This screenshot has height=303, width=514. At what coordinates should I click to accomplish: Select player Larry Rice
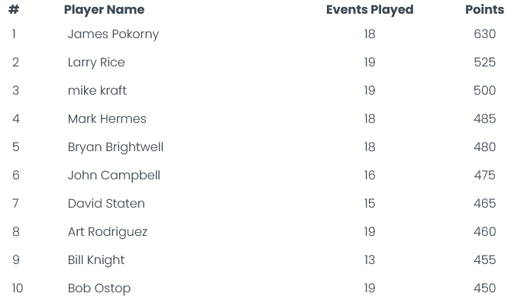point(96,63)
